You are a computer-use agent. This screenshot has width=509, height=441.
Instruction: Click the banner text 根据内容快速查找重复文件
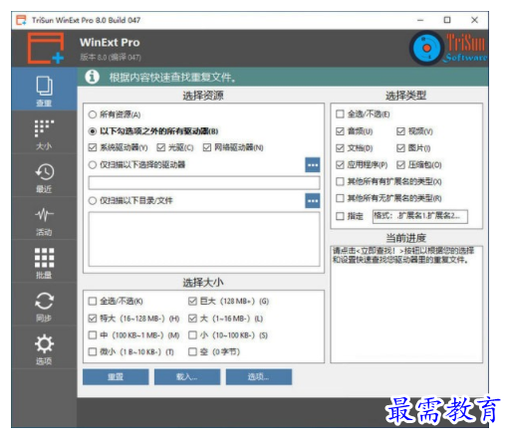pyautogui.click(x=172, y=78)
